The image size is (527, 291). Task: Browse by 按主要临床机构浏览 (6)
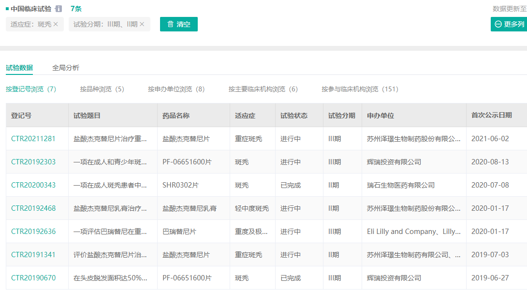263,89
